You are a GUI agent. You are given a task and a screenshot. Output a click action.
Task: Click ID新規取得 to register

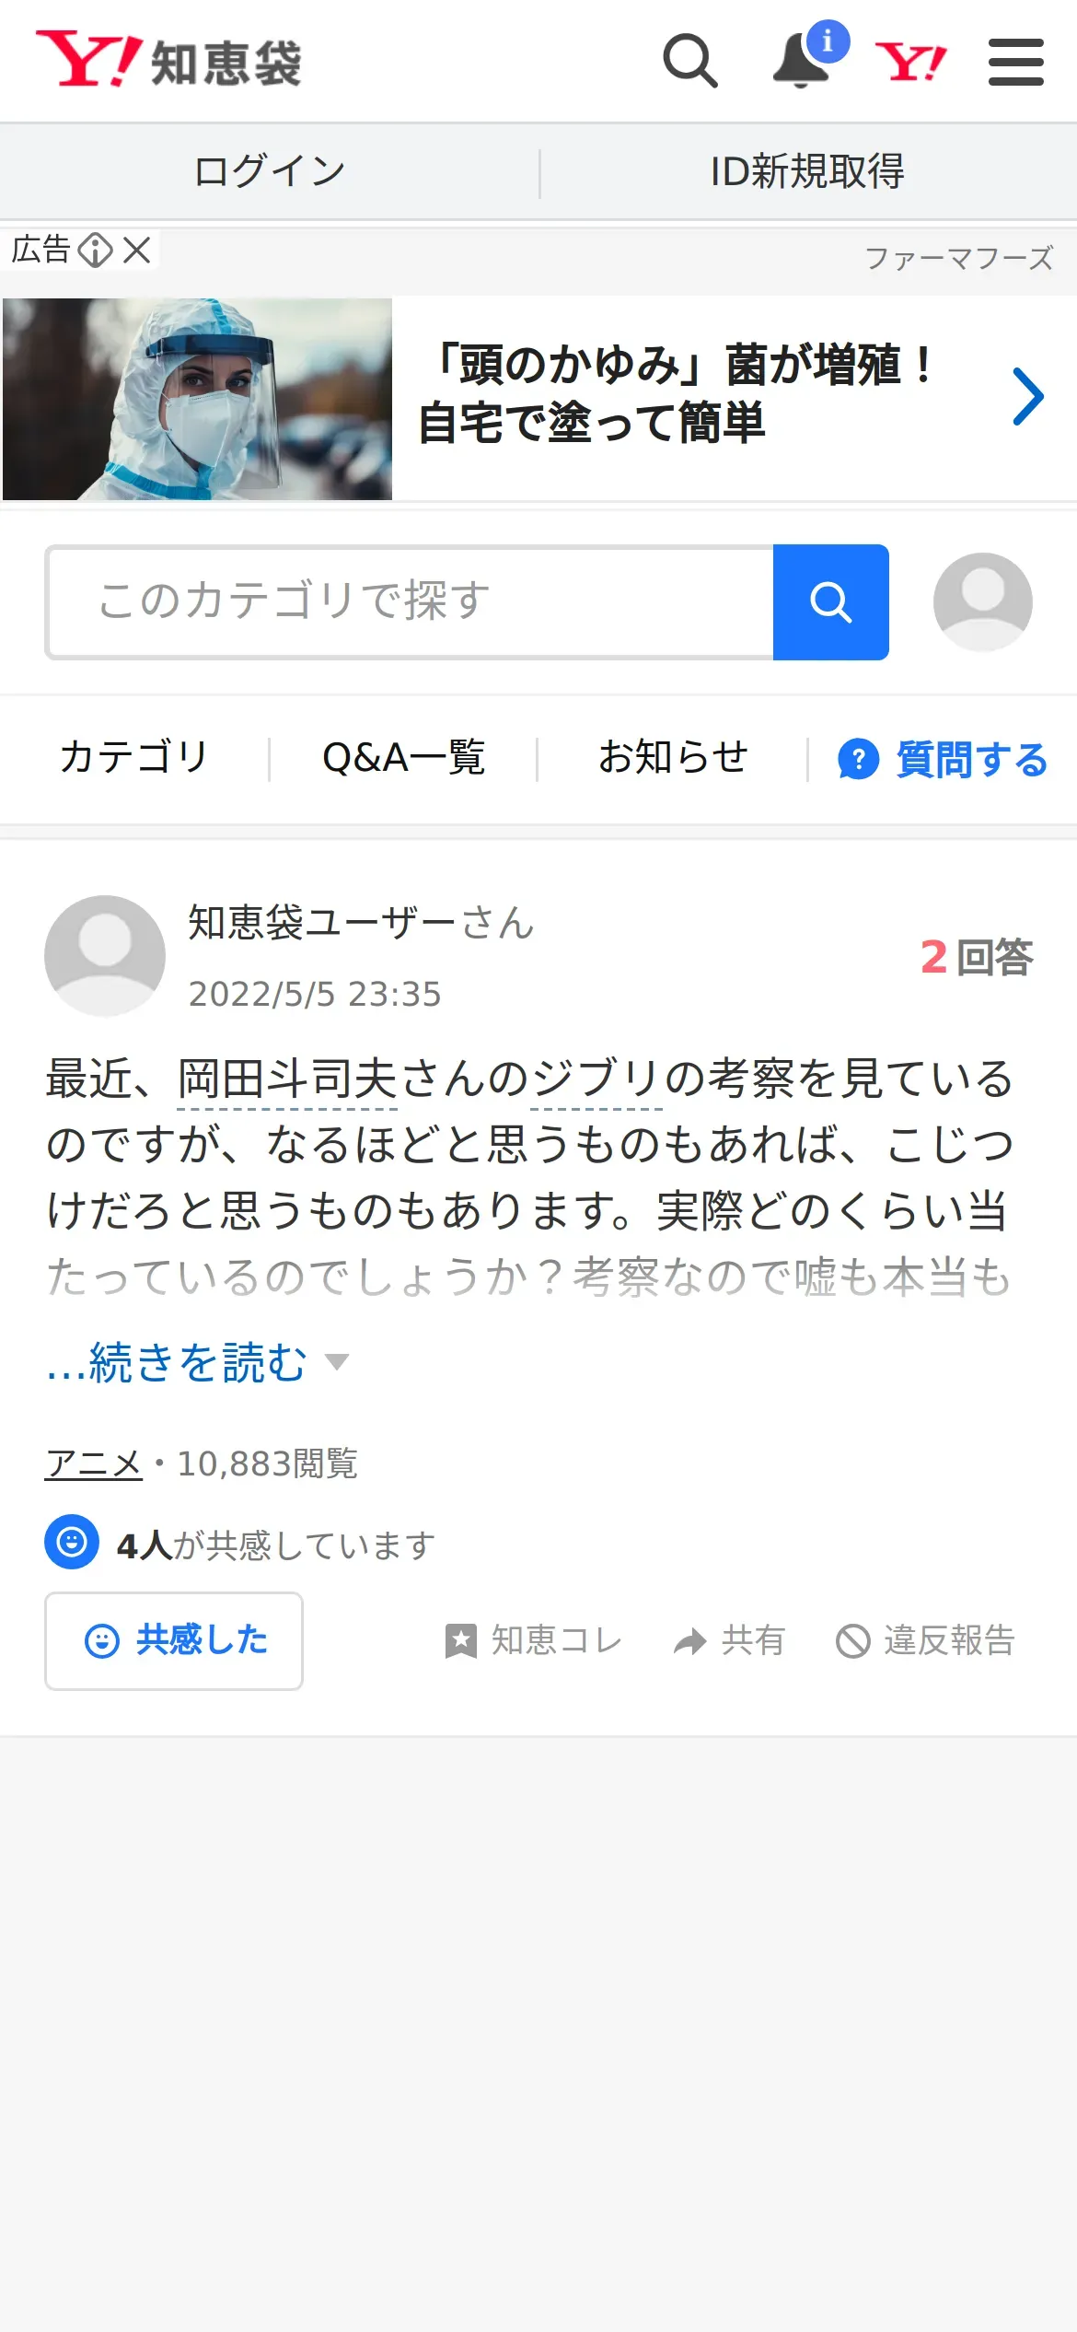[x=807, y=171]
